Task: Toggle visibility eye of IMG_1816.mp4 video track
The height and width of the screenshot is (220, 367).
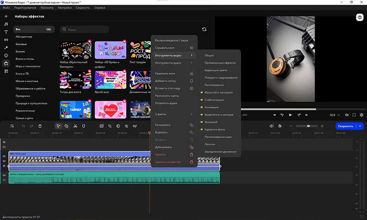Action: click(x=4, y=156)
